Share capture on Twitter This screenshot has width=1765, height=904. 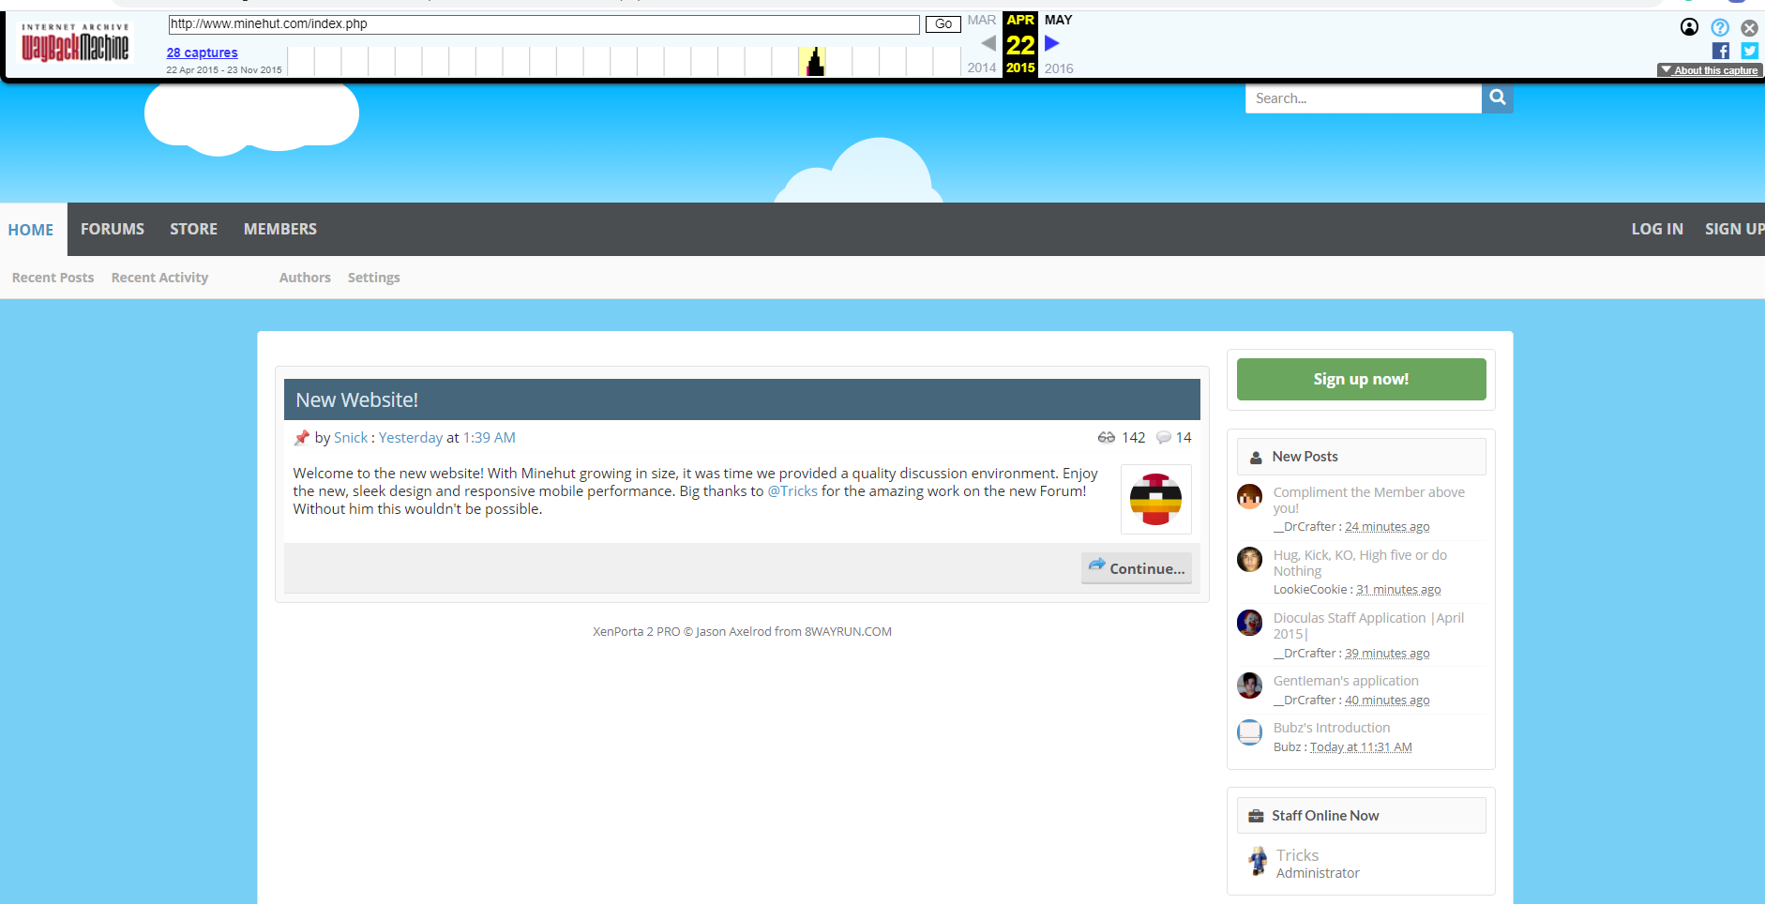[x=1750, y=51]
